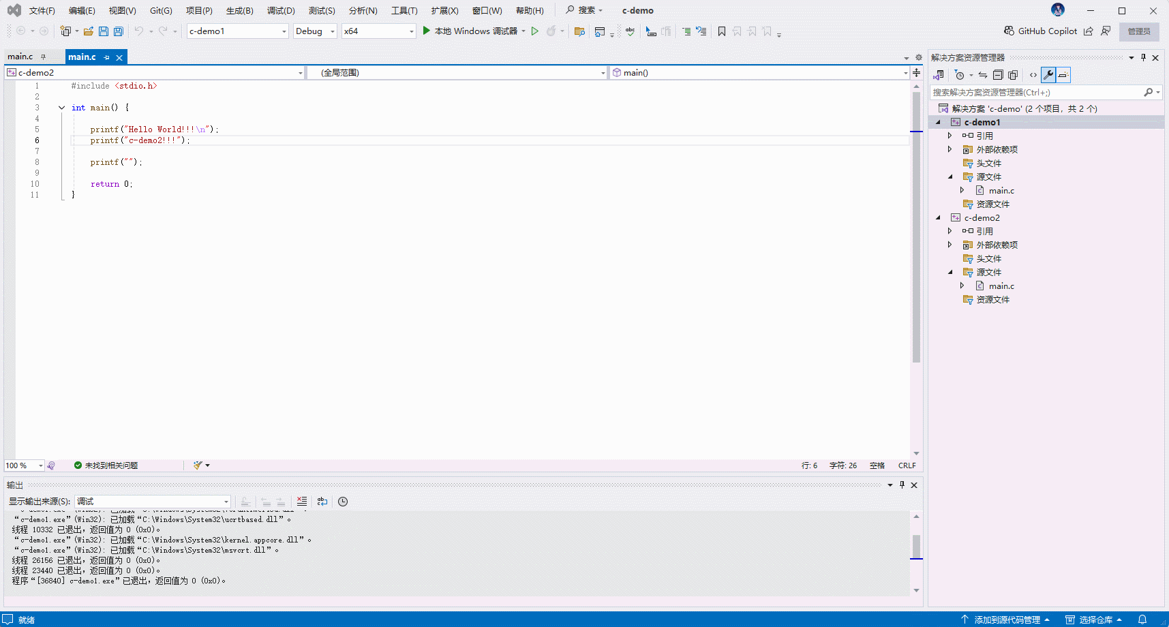Toggle word wrap in the Output panel
1169x627 pixels.
(x=322, y=502)
